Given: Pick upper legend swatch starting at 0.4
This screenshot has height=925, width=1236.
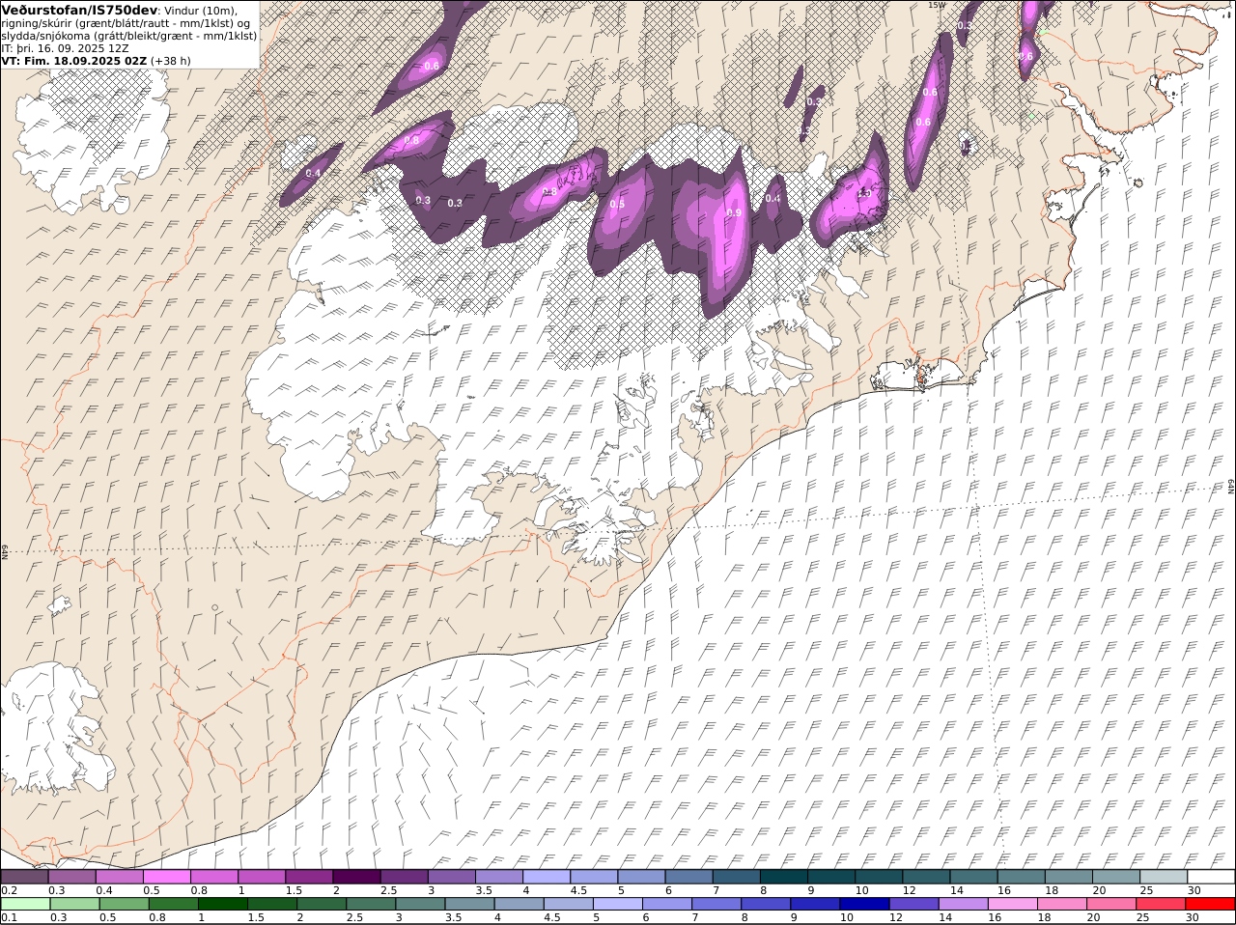Looking at the screenshot, I should pos(120,877).
